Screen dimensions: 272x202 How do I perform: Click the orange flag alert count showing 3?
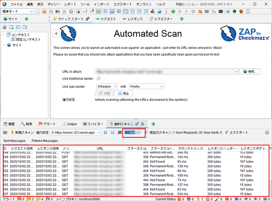tap(30, 199)
